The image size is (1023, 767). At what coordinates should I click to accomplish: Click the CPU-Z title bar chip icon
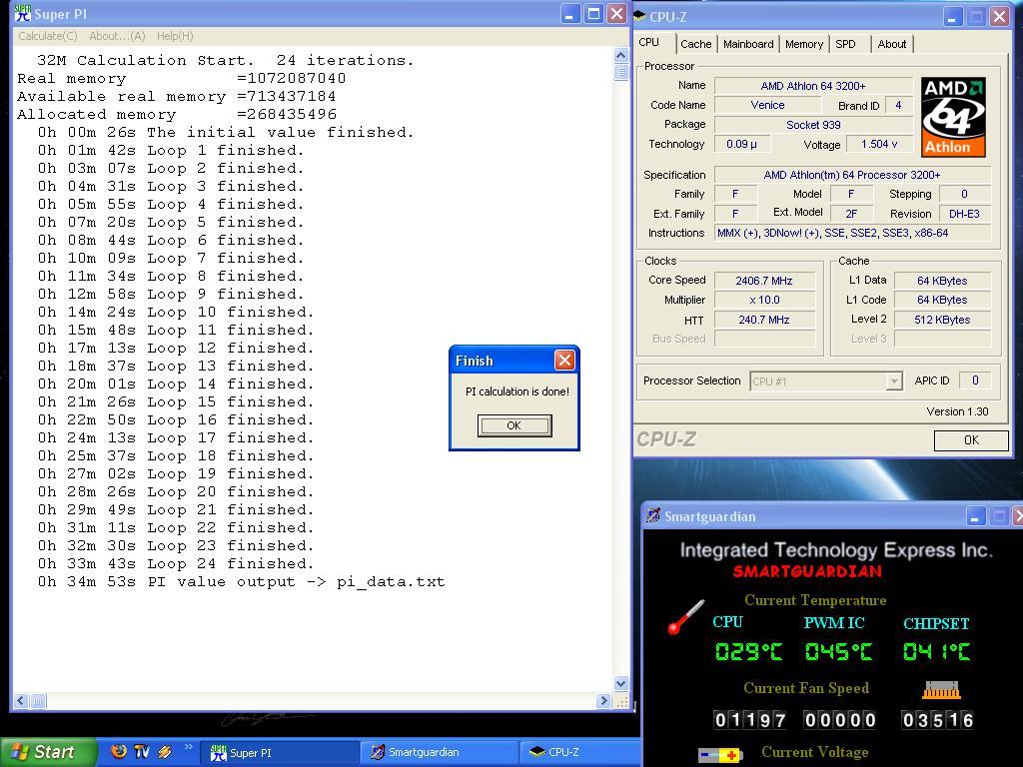tap(639, 16)
